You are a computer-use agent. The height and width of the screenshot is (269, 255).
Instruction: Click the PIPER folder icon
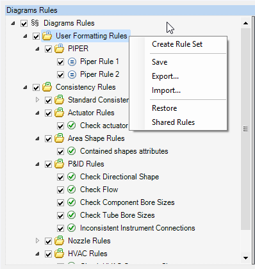(x=59, y=49)
